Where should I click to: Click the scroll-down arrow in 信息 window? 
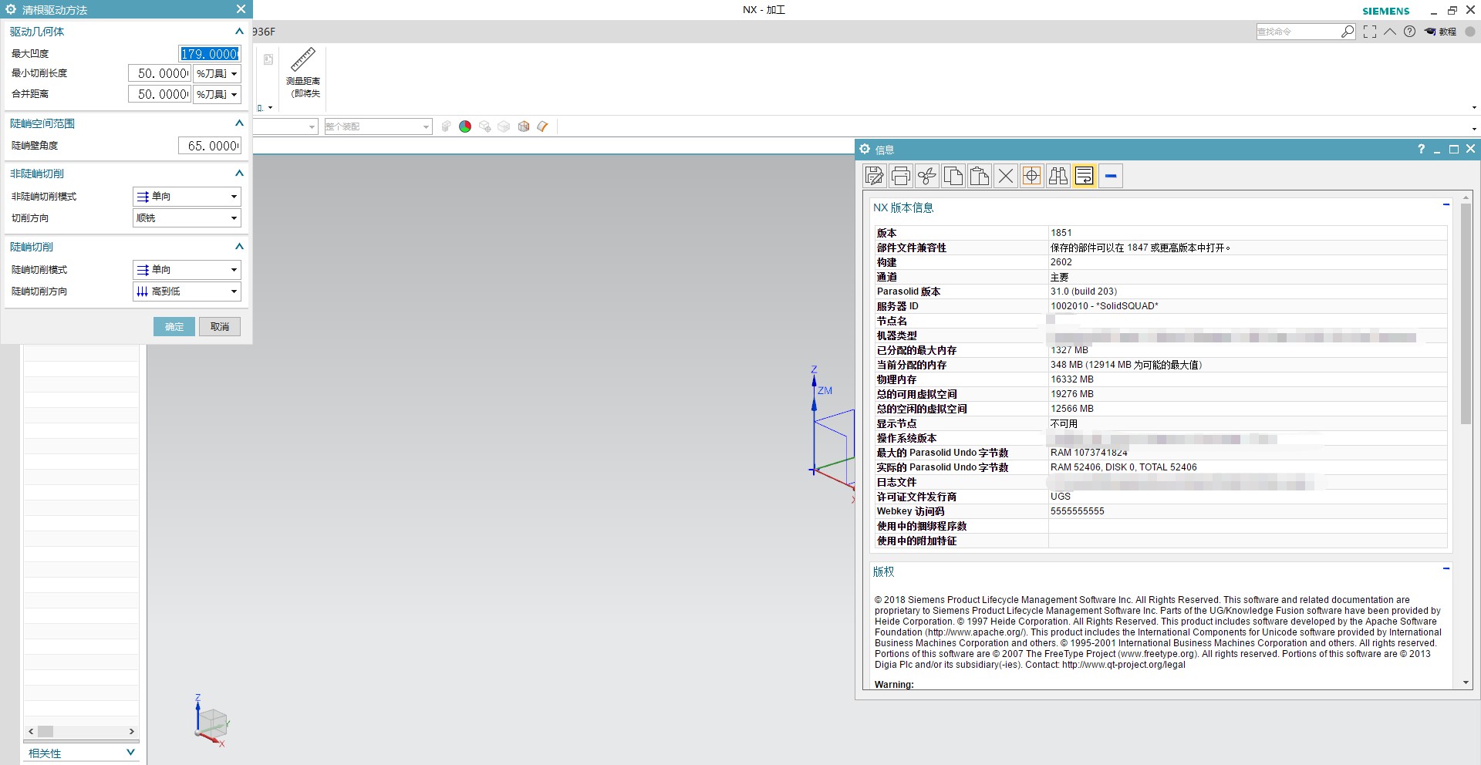pos(1466,683)
